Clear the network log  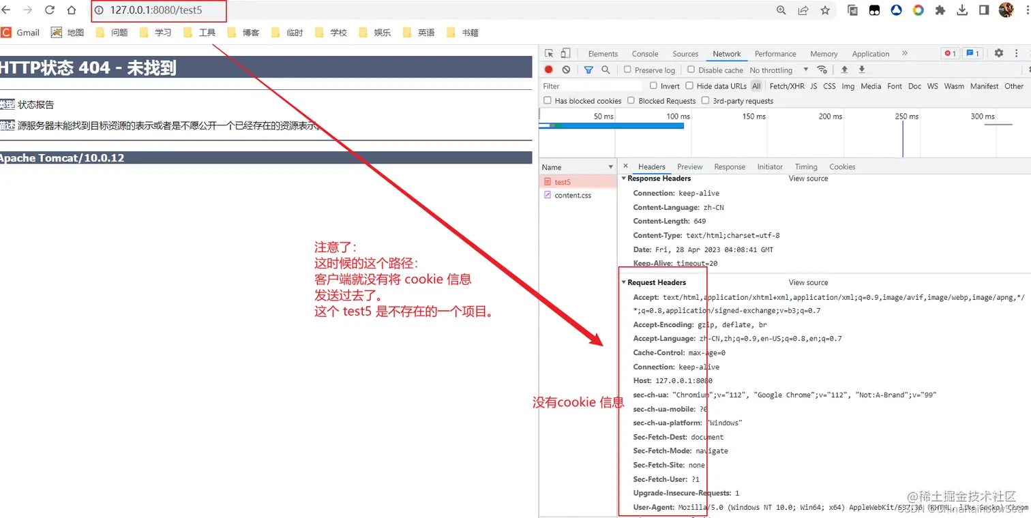pyautogui.click(x=566, y=70)
